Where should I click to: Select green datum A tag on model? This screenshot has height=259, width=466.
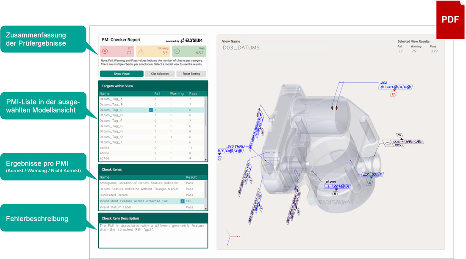[369, 183]
